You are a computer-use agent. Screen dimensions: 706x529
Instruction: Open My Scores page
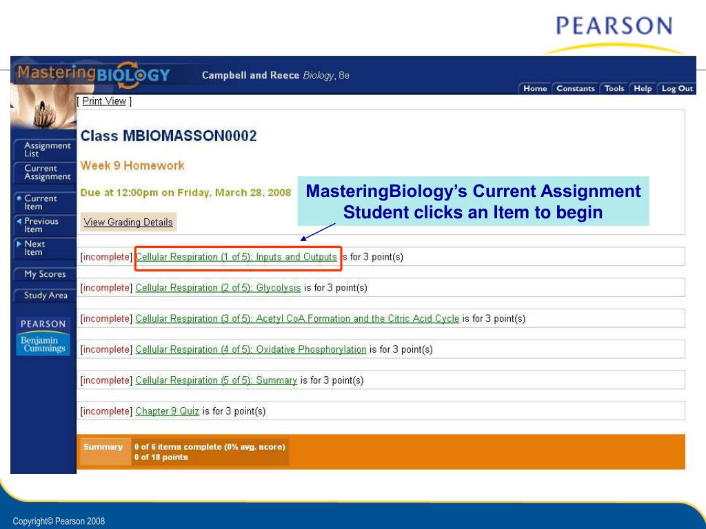tap(44, 274)
